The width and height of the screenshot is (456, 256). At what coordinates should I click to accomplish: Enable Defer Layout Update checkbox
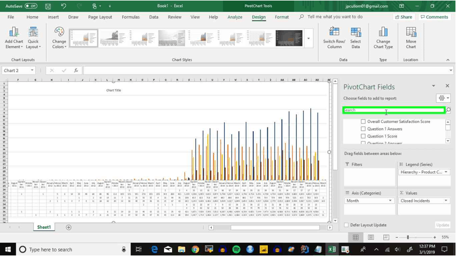[x=346, y=225]
